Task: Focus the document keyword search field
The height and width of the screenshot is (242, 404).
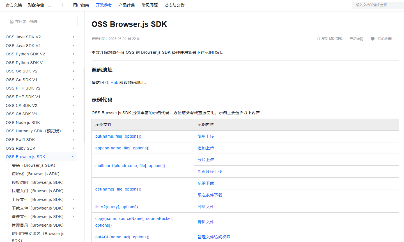Action: [378, 5]
